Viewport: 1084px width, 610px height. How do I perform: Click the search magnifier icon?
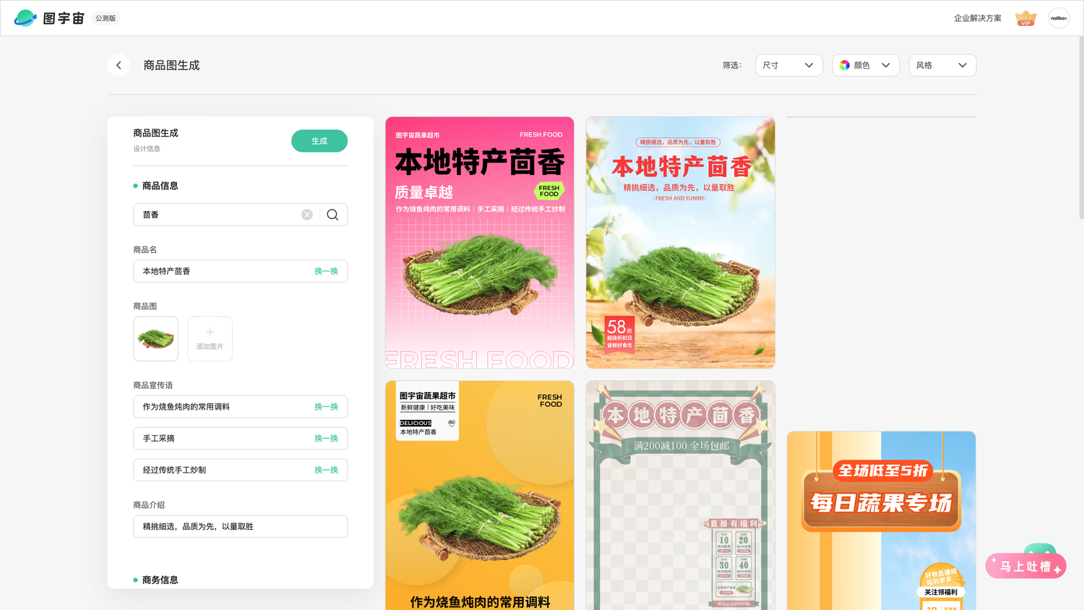(332, 215)
